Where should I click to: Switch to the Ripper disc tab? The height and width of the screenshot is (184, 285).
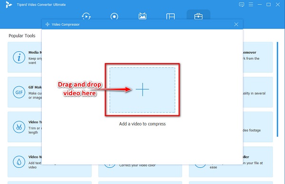pyautogui.click(x=114, y=16)
